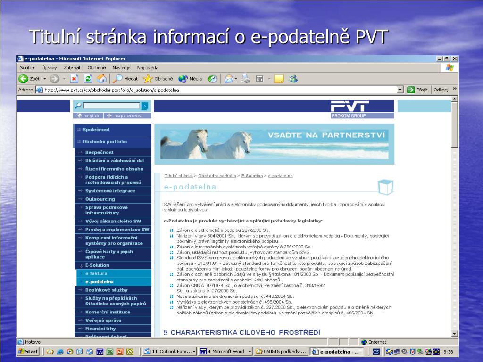The width and height of the screenshot is (483, 362).
Task: Click Titulní stránka breadcrumb link
Action: 178,176
